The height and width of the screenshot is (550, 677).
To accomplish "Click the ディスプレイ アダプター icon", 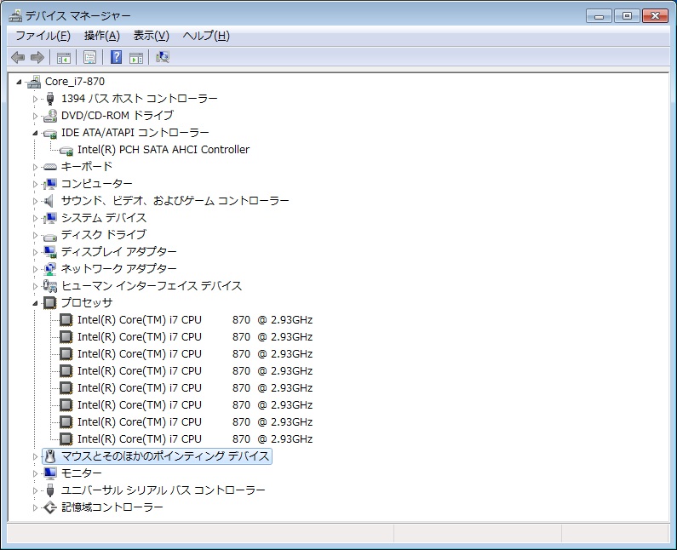I will [x=50, y=252].
